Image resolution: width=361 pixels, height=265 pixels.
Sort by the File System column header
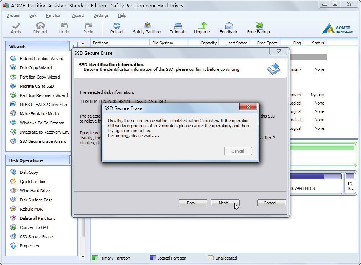pos(169,43)
